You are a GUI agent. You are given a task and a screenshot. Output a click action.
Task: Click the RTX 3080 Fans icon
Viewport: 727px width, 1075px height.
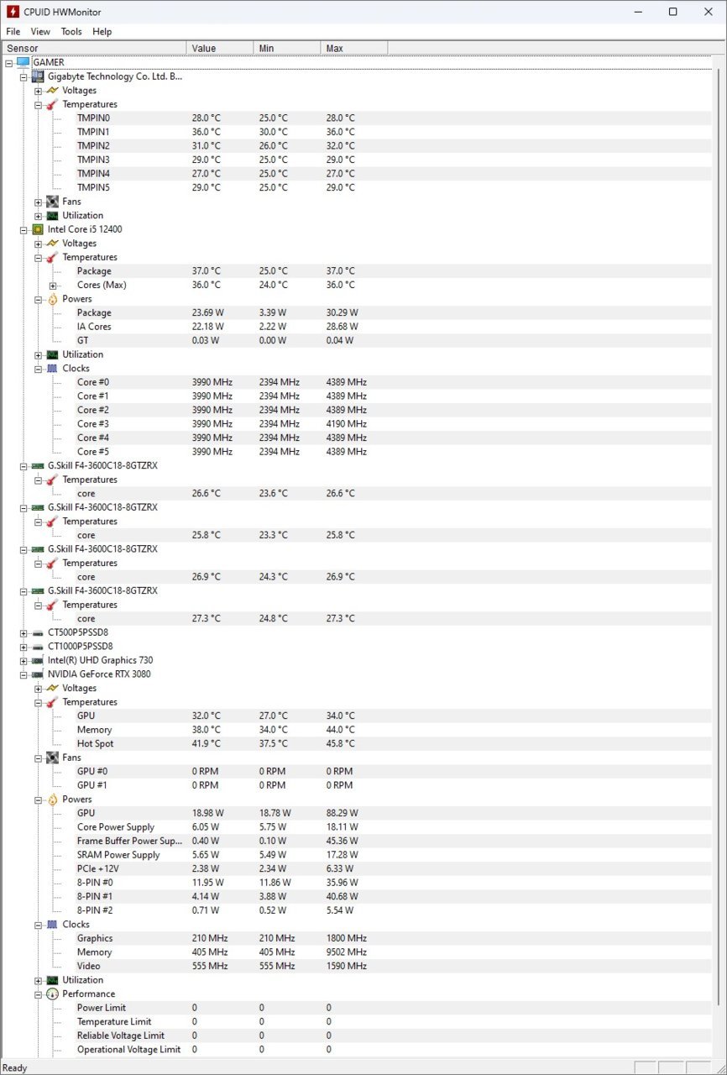(52, 758)
